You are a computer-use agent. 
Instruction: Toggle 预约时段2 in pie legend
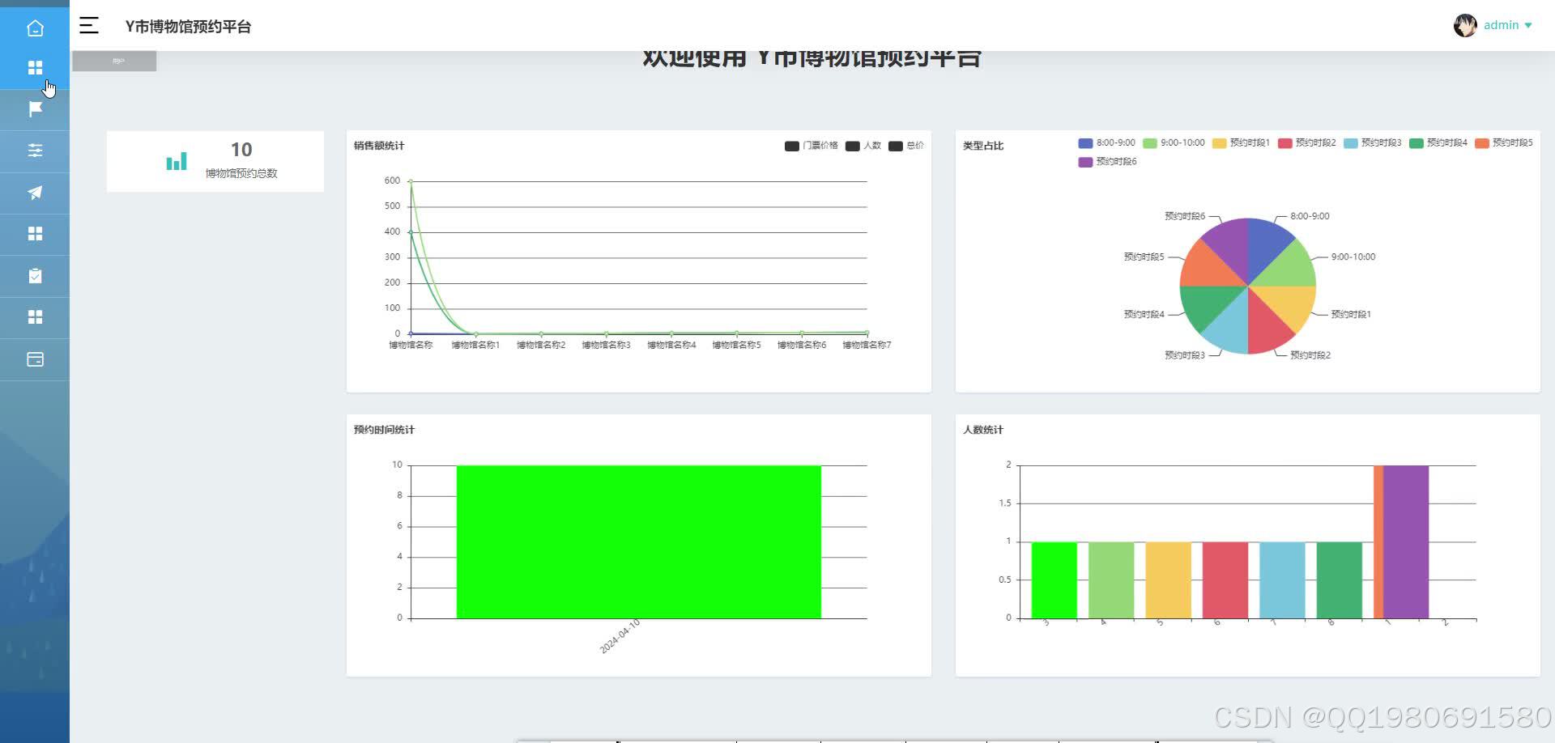click(x=1307, y=142)
